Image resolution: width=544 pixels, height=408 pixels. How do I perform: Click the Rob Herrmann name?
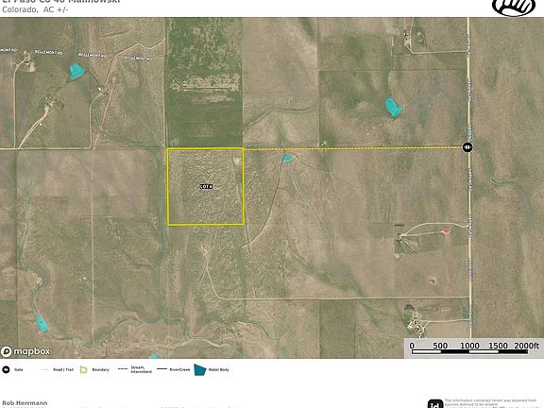coord(25,402)
